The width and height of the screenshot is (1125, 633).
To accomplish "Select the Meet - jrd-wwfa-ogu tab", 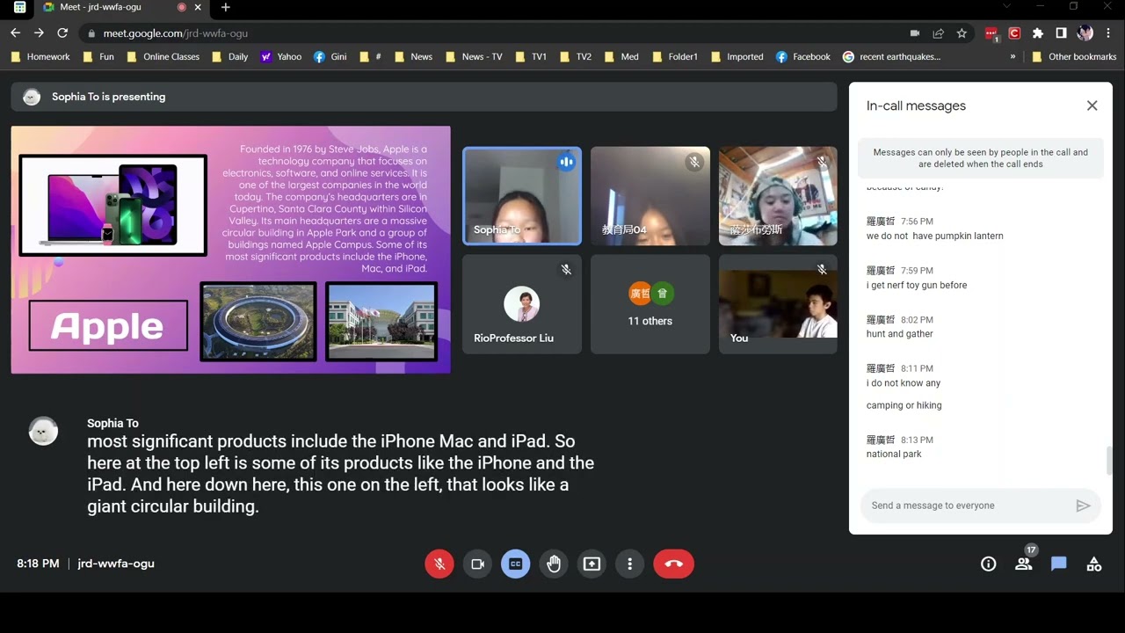I will click(x=123, y=7).
